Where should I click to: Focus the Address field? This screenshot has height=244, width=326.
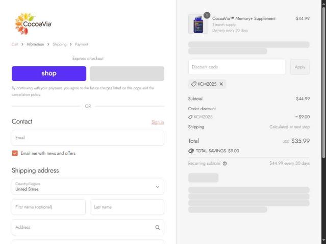point(88,227)
